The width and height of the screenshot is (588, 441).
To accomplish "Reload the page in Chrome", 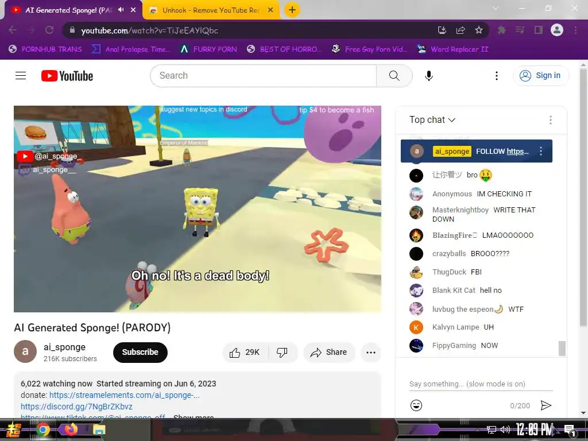I will click(49, 30).
